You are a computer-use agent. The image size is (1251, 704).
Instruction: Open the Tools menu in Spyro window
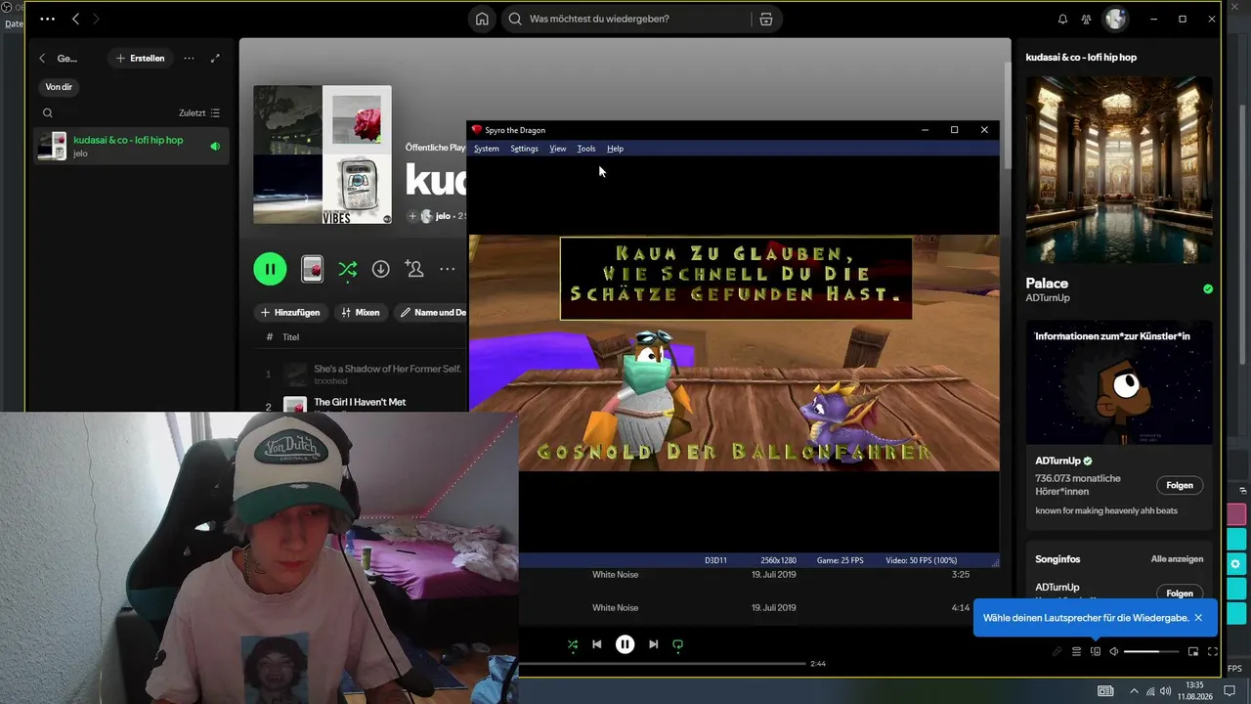click(x=586, y=149)
